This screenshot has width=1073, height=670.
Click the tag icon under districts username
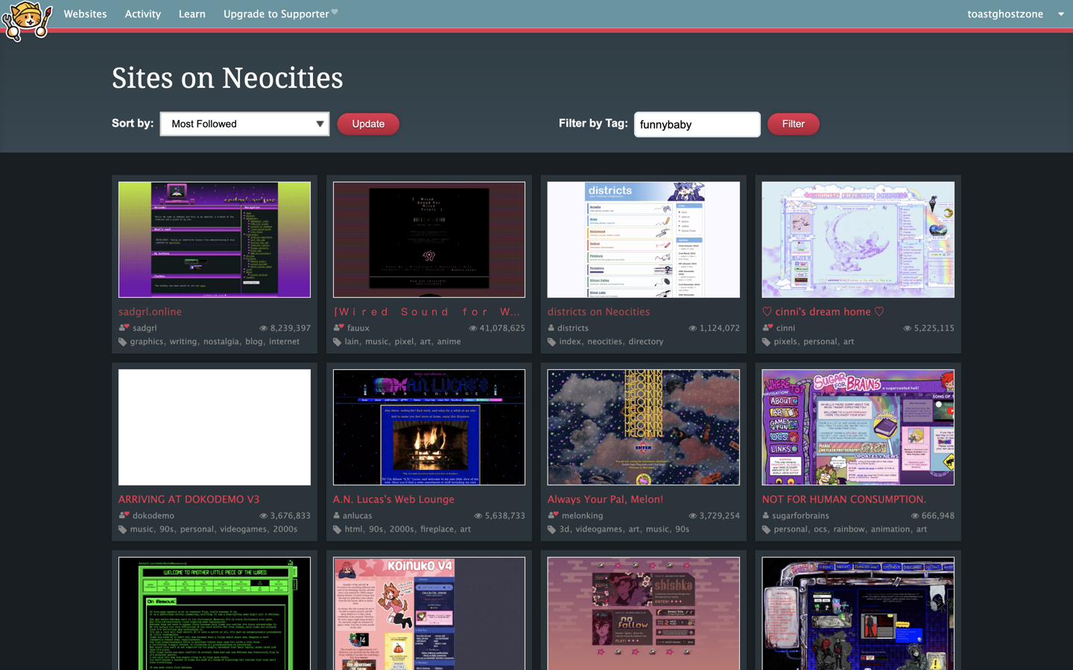click(x=551, y=342)
